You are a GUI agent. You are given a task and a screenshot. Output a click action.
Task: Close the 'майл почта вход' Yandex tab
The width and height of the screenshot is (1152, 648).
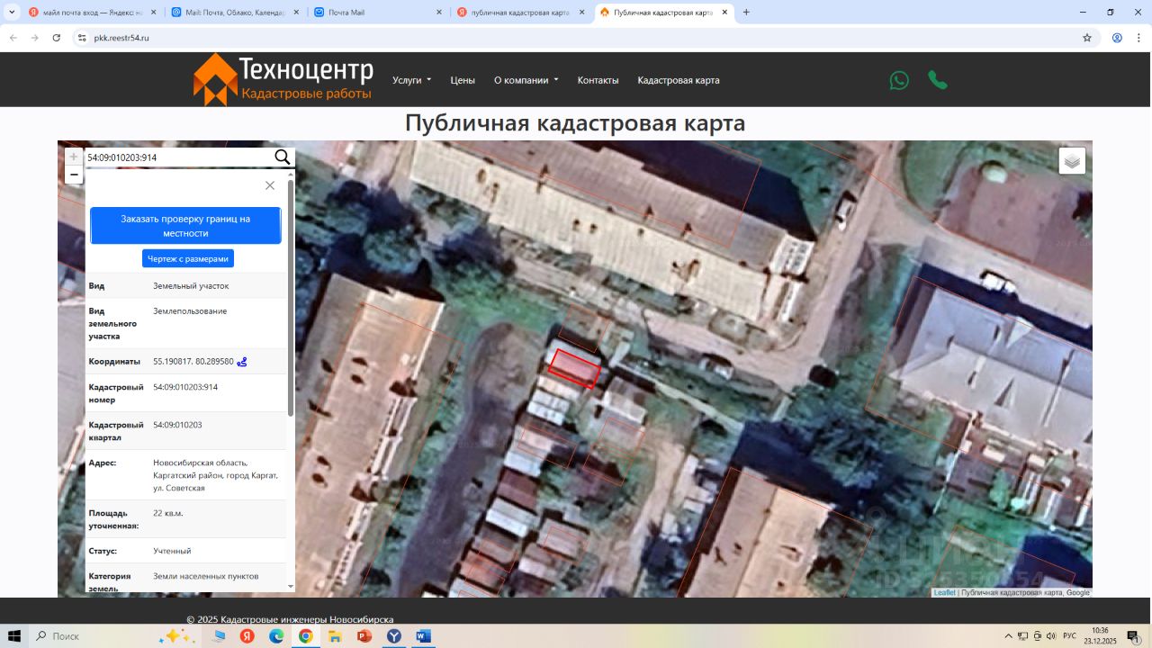tap(153, 13)
